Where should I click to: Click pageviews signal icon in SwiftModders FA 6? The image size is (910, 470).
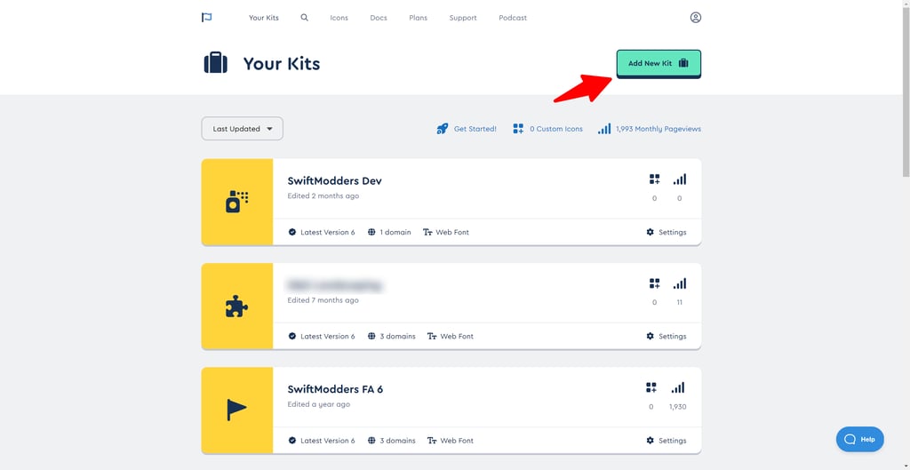click(x=678, y=387)
